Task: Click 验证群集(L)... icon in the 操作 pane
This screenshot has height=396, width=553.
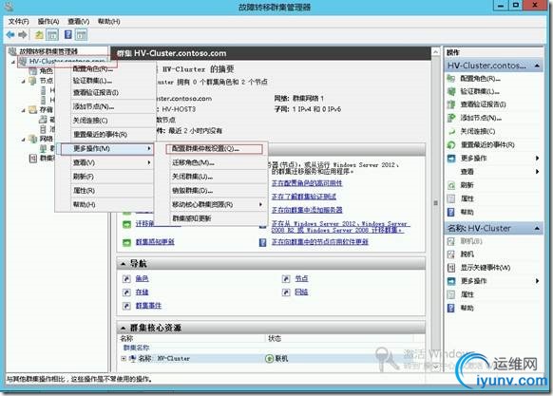Action: tap(451, 91)
